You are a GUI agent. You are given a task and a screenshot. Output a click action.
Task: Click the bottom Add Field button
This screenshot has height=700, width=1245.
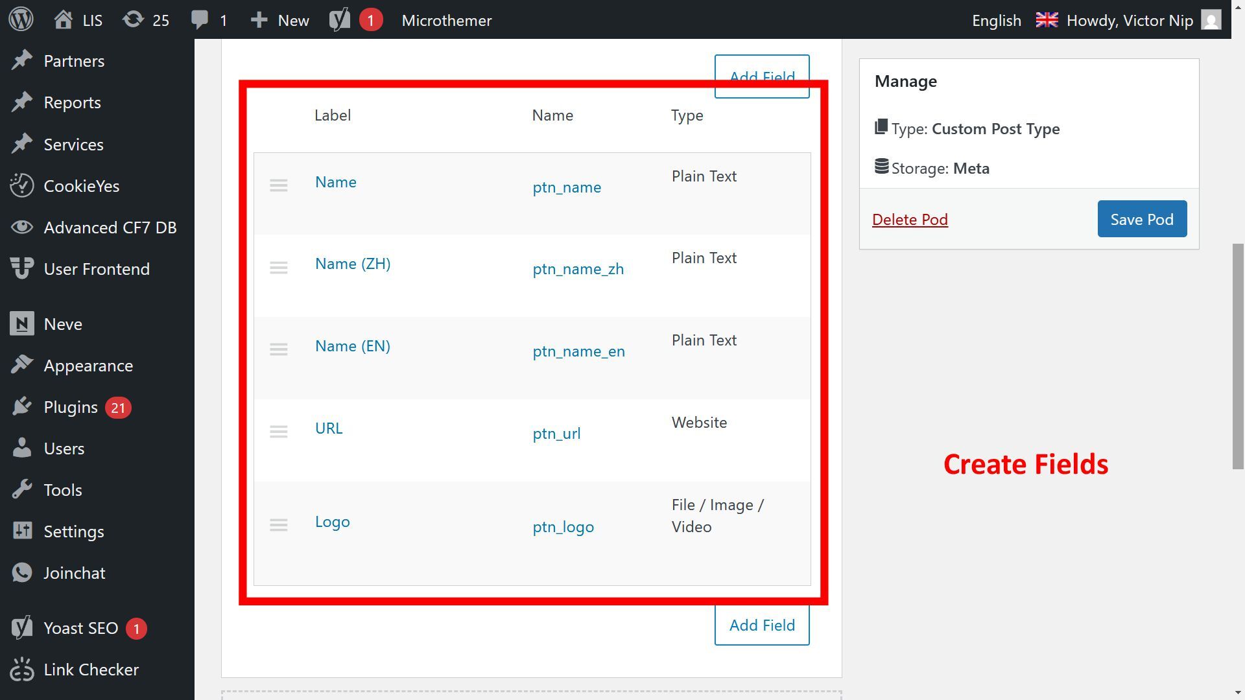pos(762,625)
